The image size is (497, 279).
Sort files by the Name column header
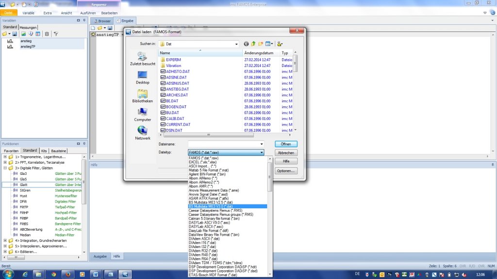pyautogui.click(x=200, y=53)
